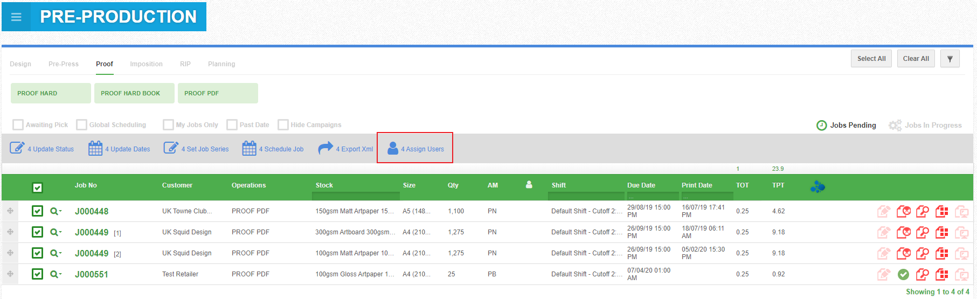
Task: Click the magnifier-document icon for J000448
Action: coord(923,211)
